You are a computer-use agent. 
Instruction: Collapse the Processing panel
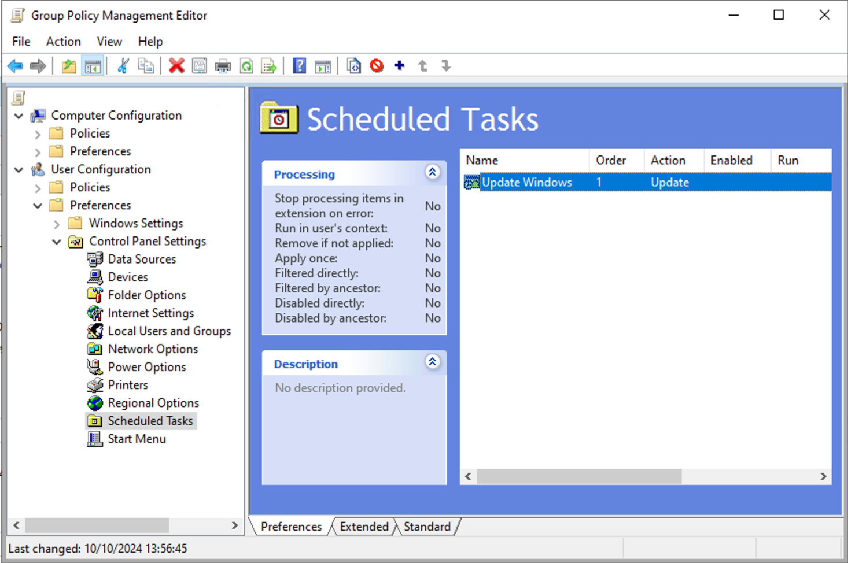(x=432, y=172)
